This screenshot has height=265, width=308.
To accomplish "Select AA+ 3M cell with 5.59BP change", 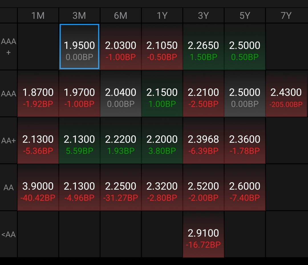I will 79,140.
